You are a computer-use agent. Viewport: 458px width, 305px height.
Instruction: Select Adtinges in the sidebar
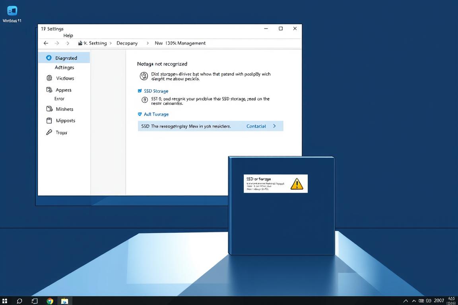64,68
